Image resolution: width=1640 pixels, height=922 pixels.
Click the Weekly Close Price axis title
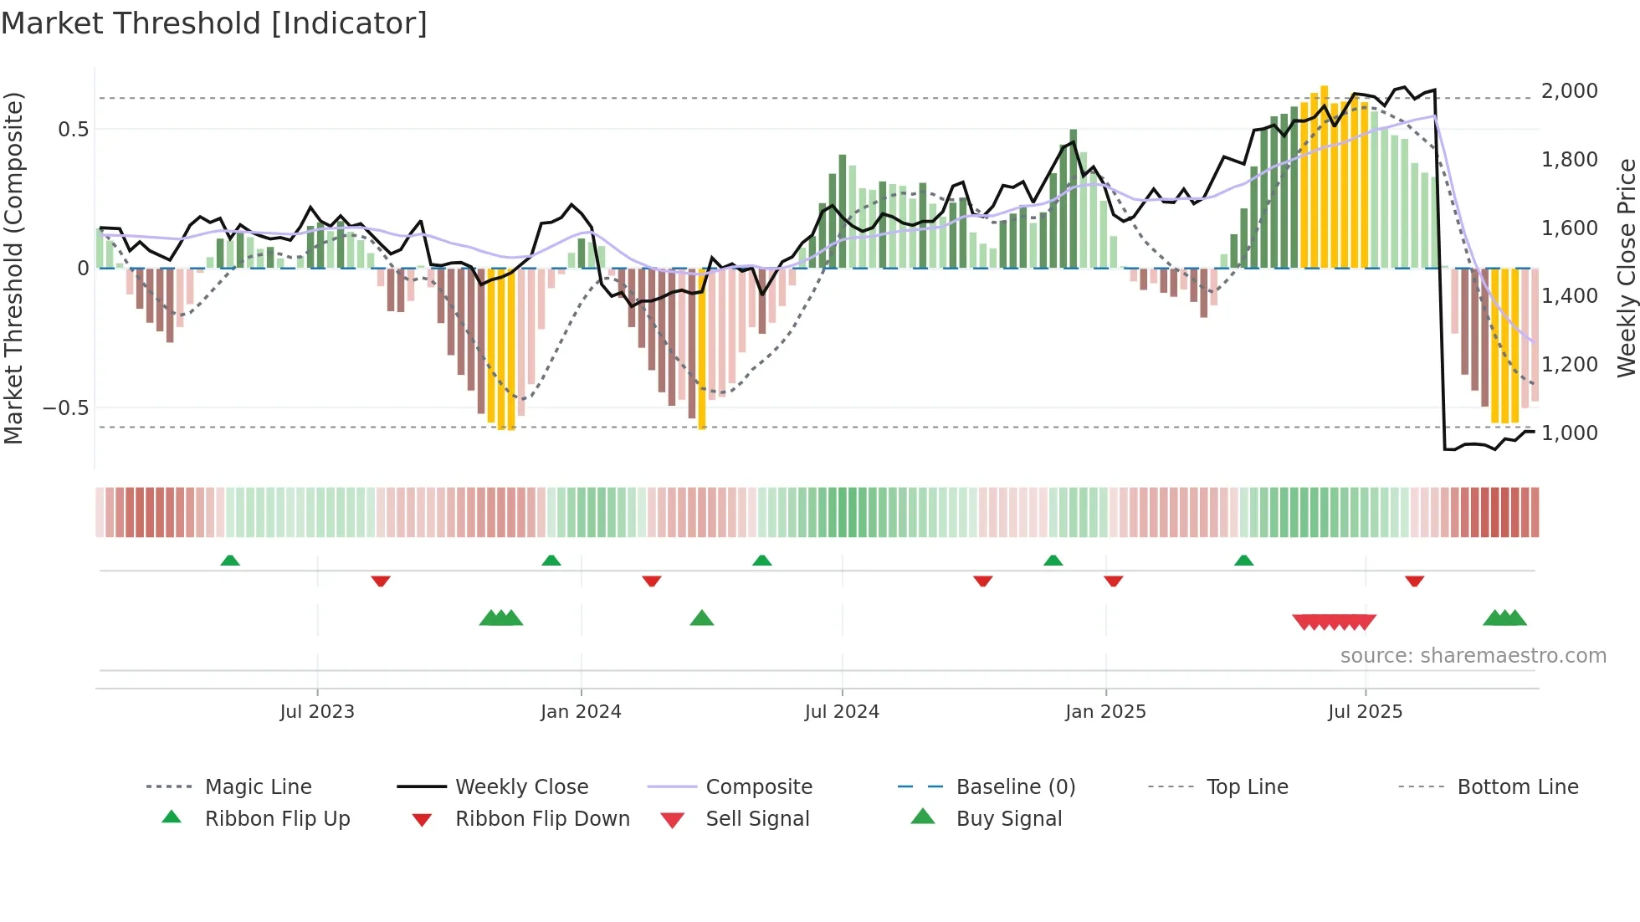(x=1626, y=268)
